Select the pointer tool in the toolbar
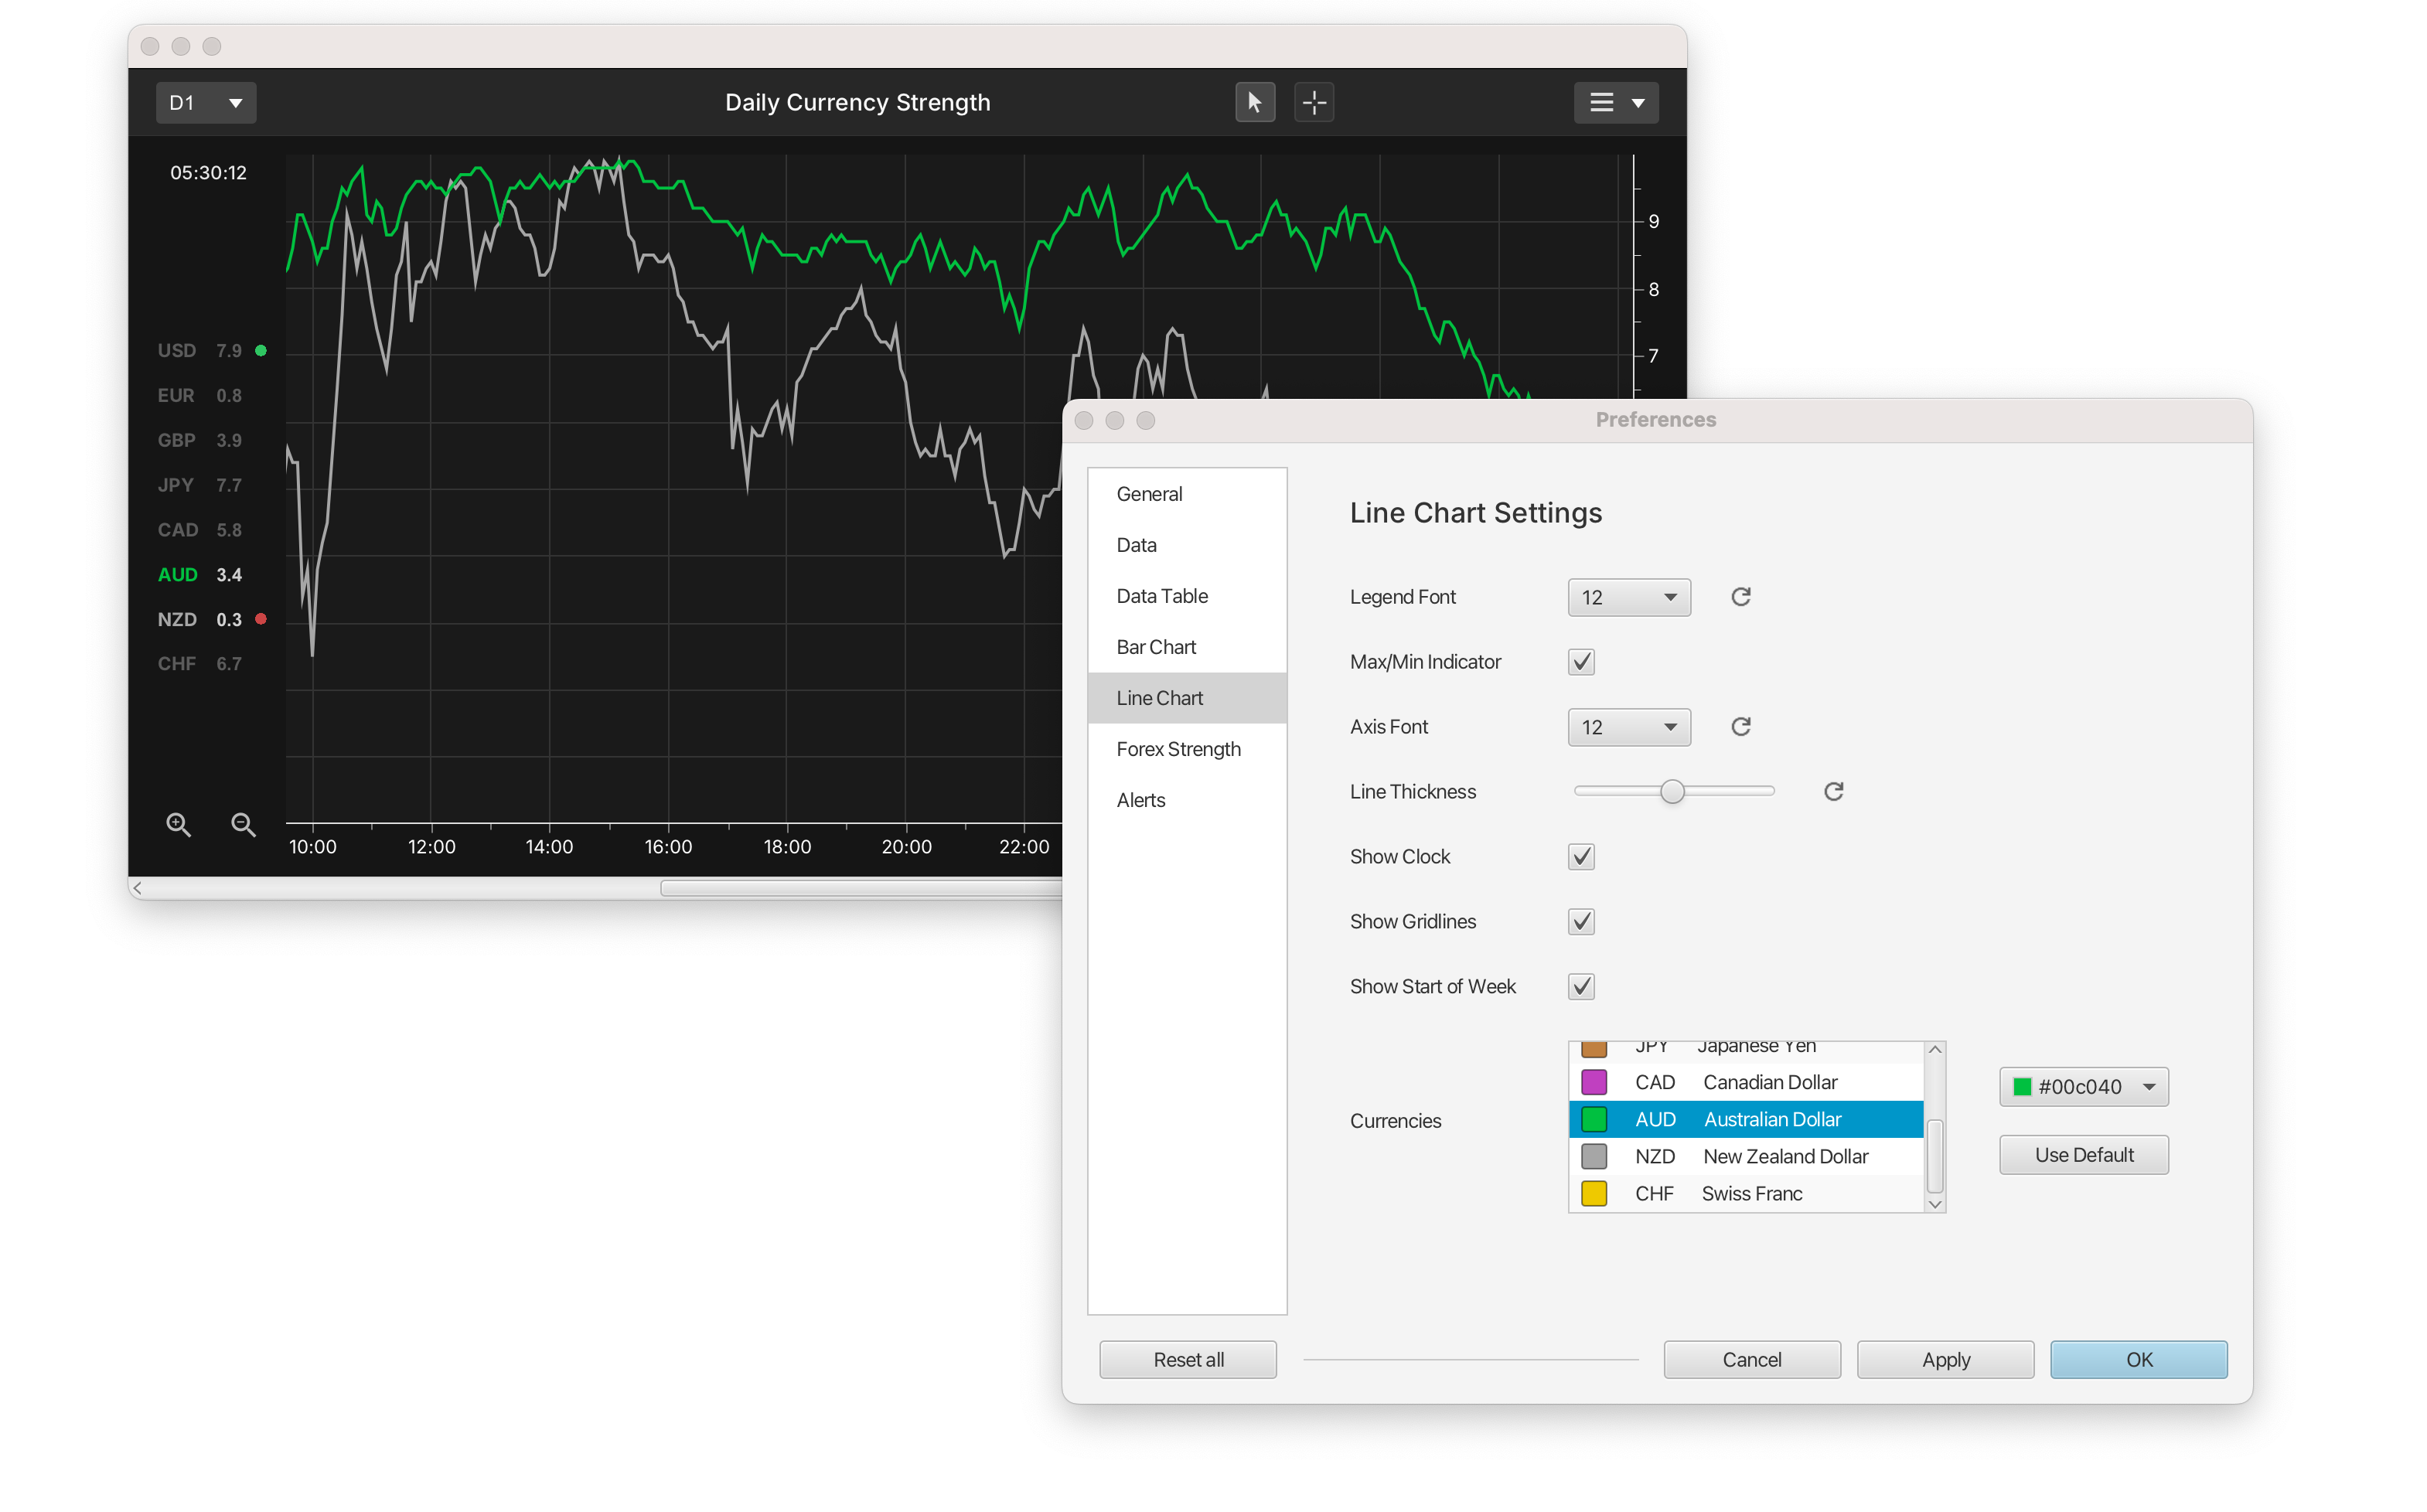This screenshot has height=1512, width=2427. coord(1255,102)
